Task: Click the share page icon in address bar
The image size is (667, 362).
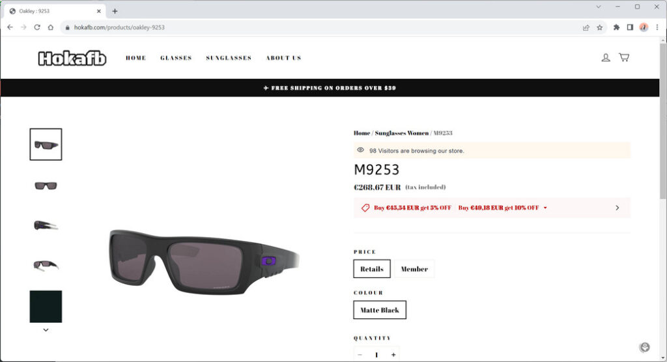Action: (586, 27)
